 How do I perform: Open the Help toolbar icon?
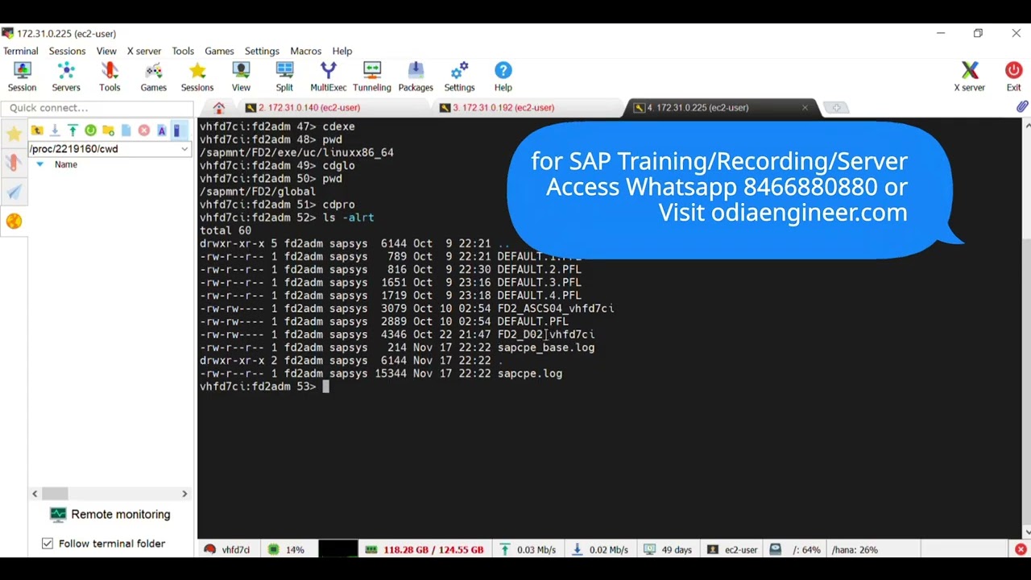(x=503, y=77)
